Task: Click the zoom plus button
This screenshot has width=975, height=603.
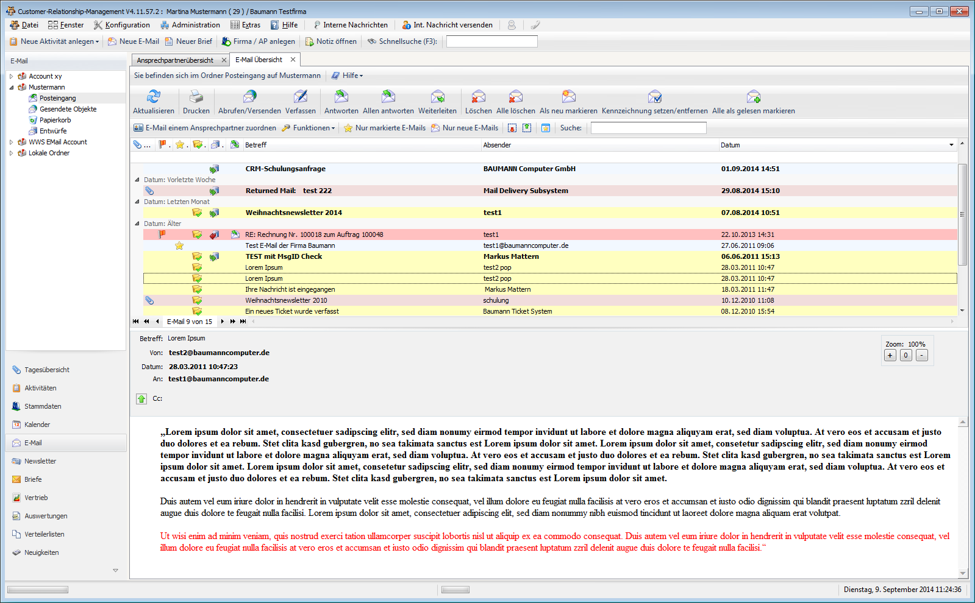Action: 890,356
